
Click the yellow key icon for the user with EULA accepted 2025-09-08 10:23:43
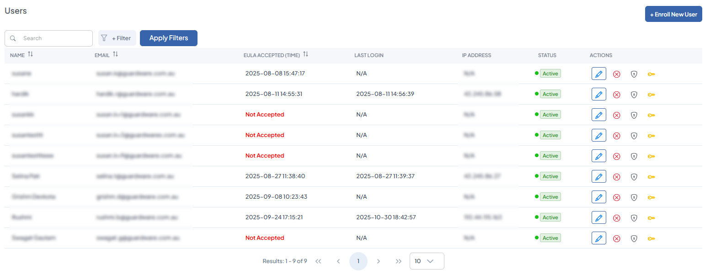(x=651, y=197)
